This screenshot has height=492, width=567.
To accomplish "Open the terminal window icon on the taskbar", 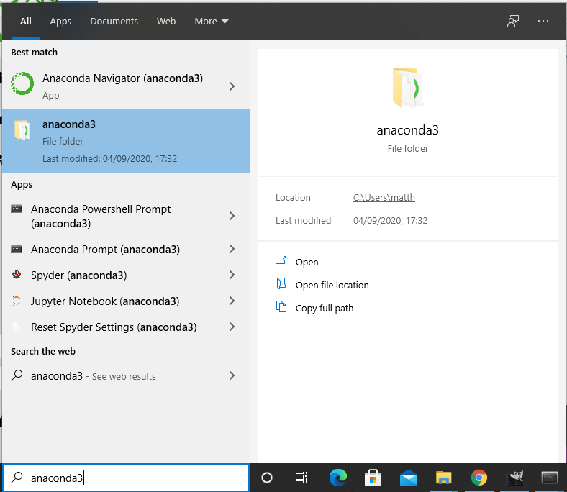I will coord(549,478).
